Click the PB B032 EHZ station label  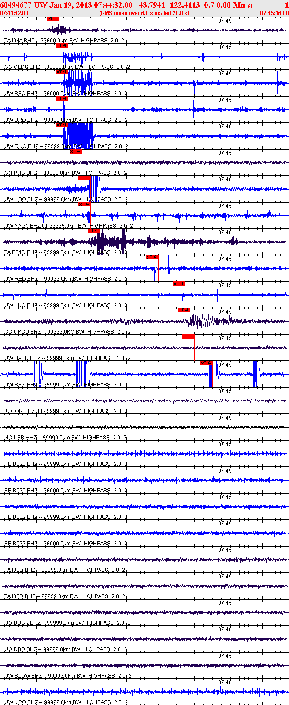pos(21,517)
